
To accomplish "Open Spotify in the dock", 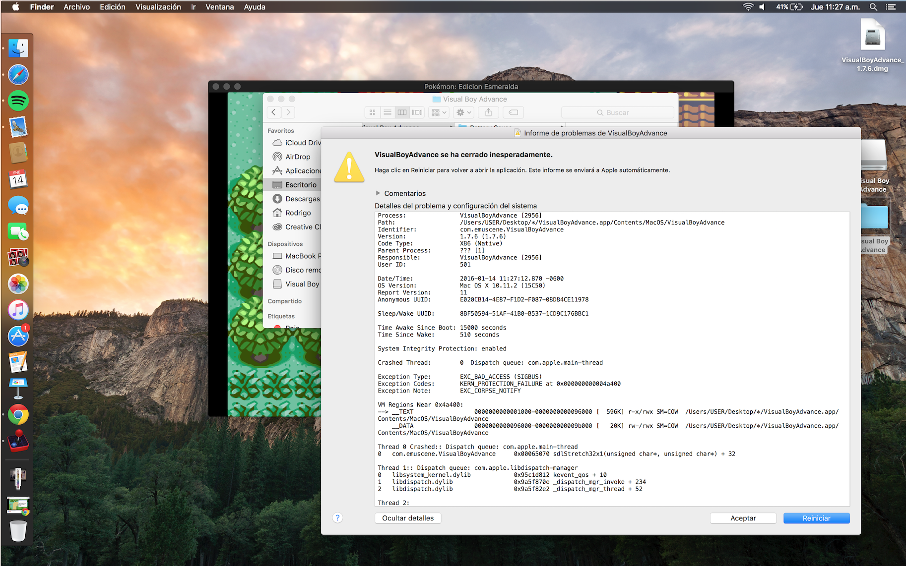I will [x=18, y=101].
